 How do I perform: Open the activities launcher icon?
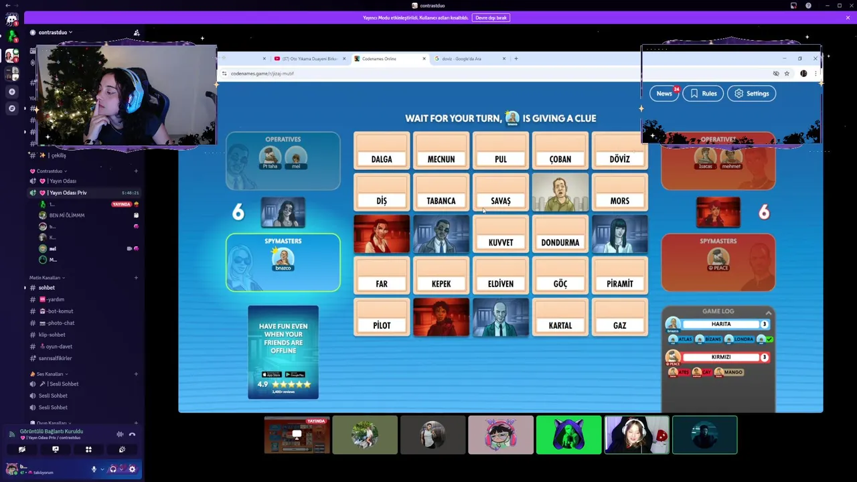click(88, 450)
